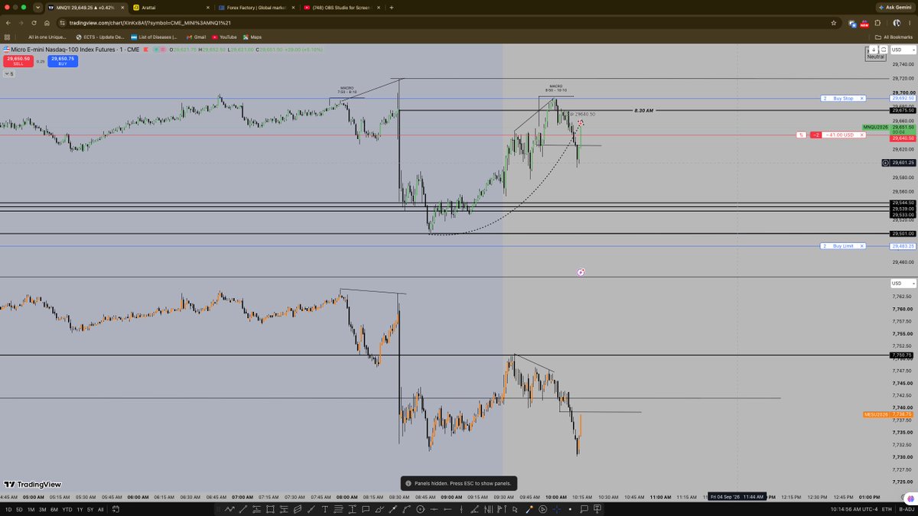This screenshot has width=918, height=516.
Task: Click the down-arrow icon beside the Neutral tooltip
Action: (x=874, y=50)
